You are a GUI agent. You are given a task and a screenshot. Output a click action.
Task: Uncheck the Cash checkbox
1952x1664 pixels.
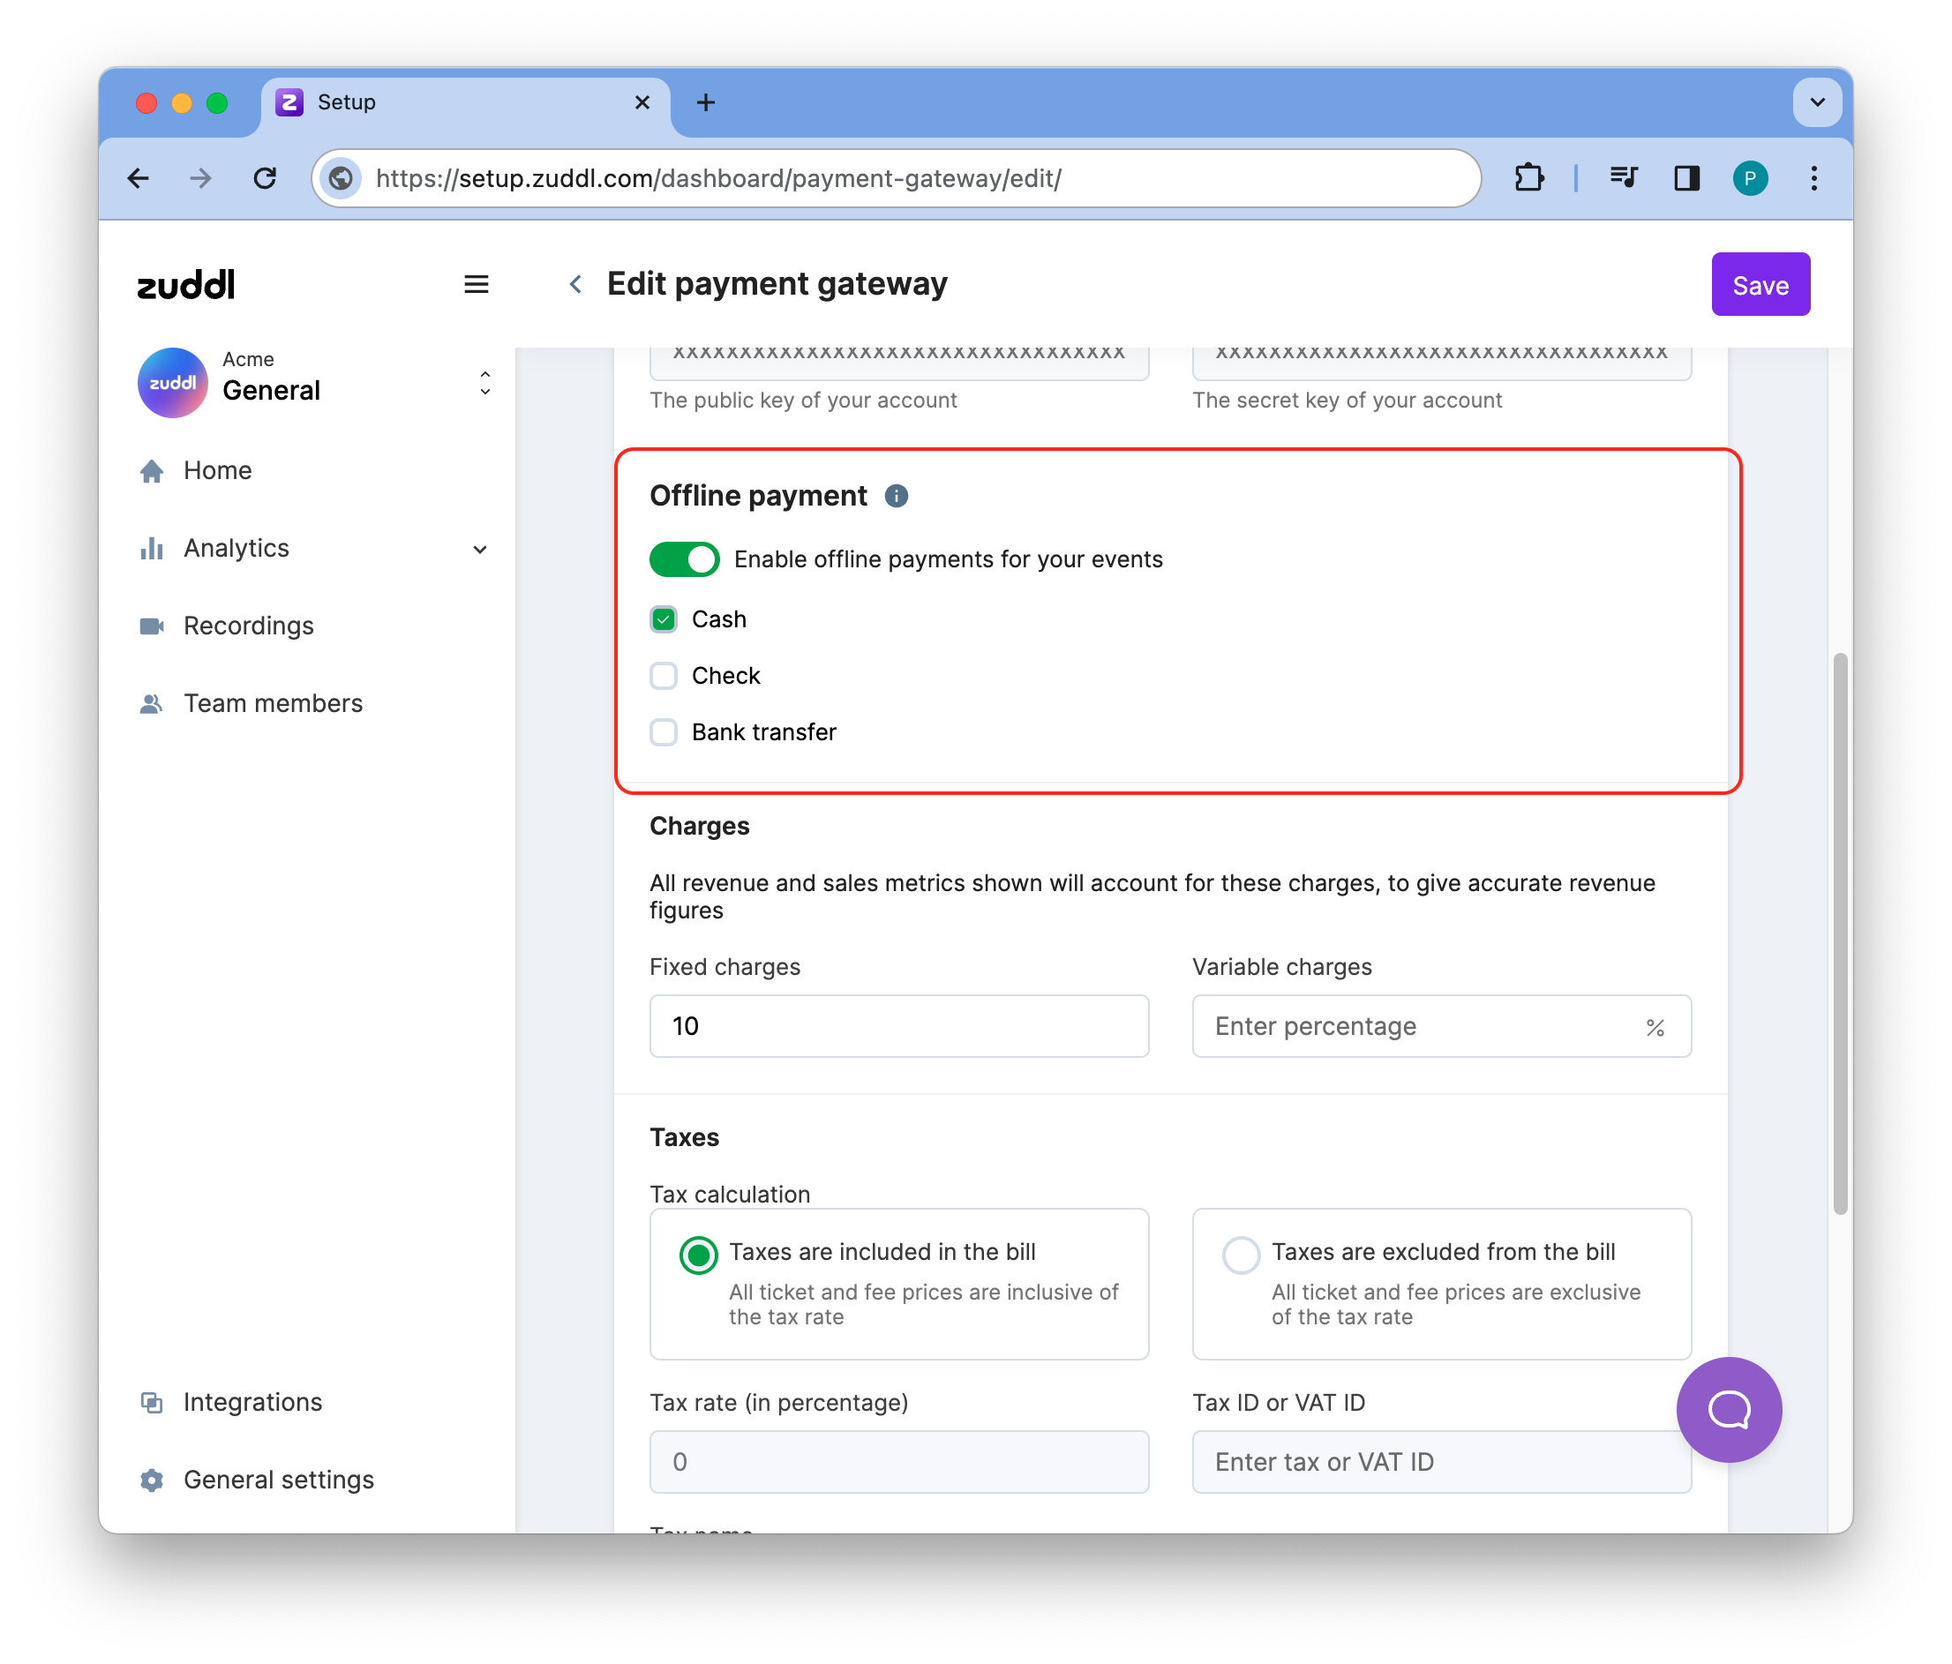[664, 619]
